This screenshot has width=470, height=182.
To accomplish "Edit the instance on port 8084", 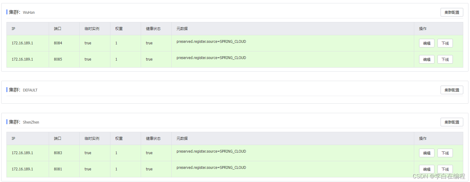I will pyautogui.click(x=426, y=43).
